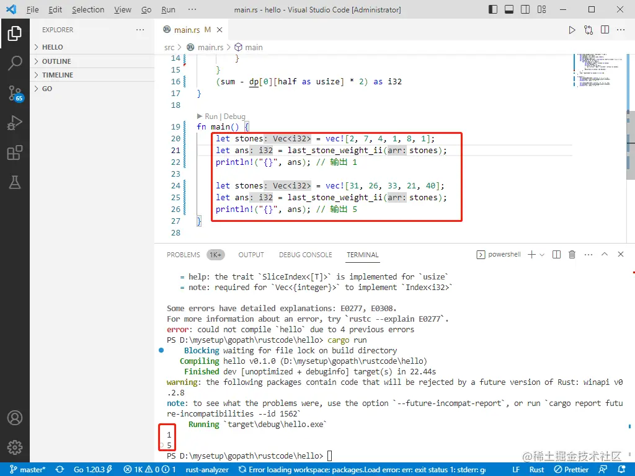Select the main.rs editor tab

click(191, 30)
